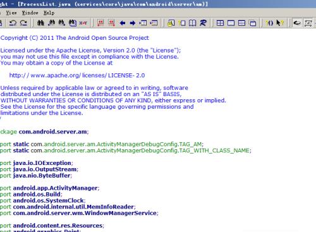Click the WITHOUT WARRANTIES comment line
This screenshot has height=232, width=316.
point(113,101)
